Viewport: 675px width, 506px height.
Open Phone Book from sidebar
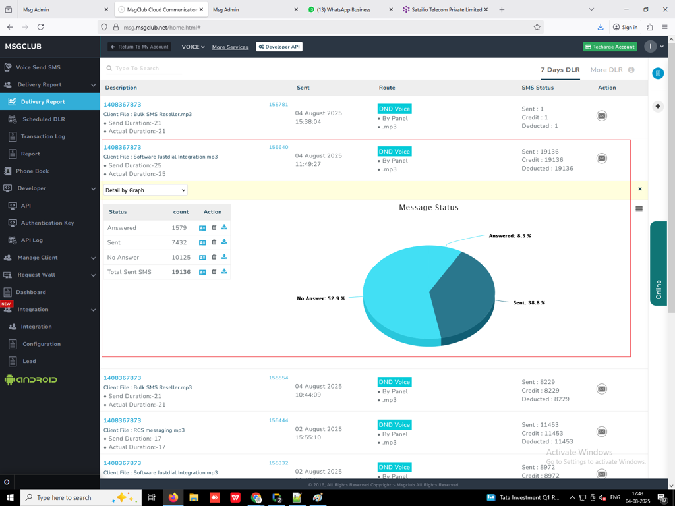click(32, 171)
